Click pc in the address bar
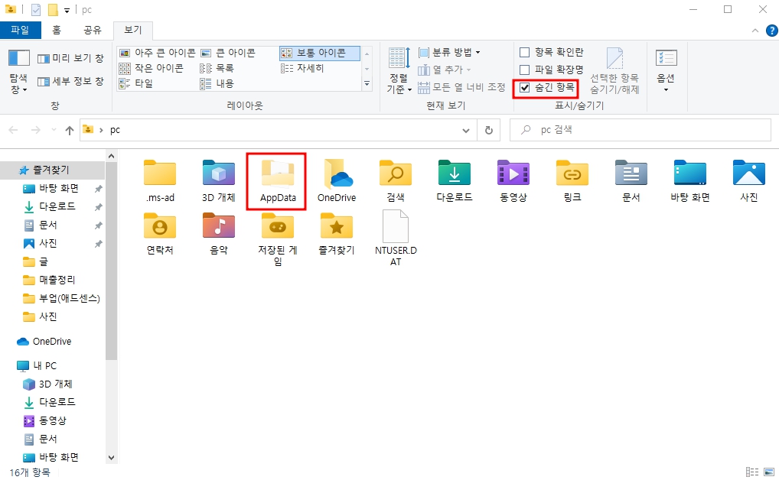This screenshot has width=779, height=480. pos(115,130)
